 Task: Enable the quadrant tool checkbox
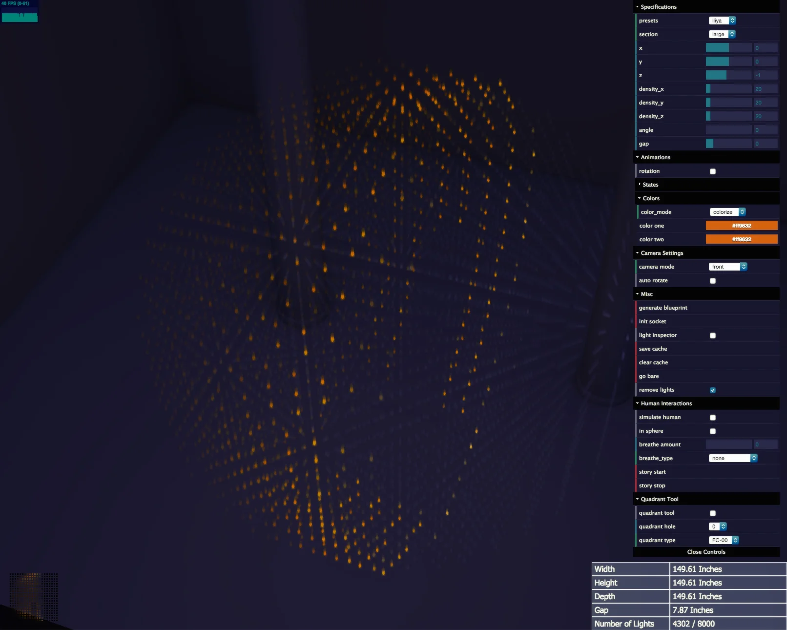click(x=712, y=513)
